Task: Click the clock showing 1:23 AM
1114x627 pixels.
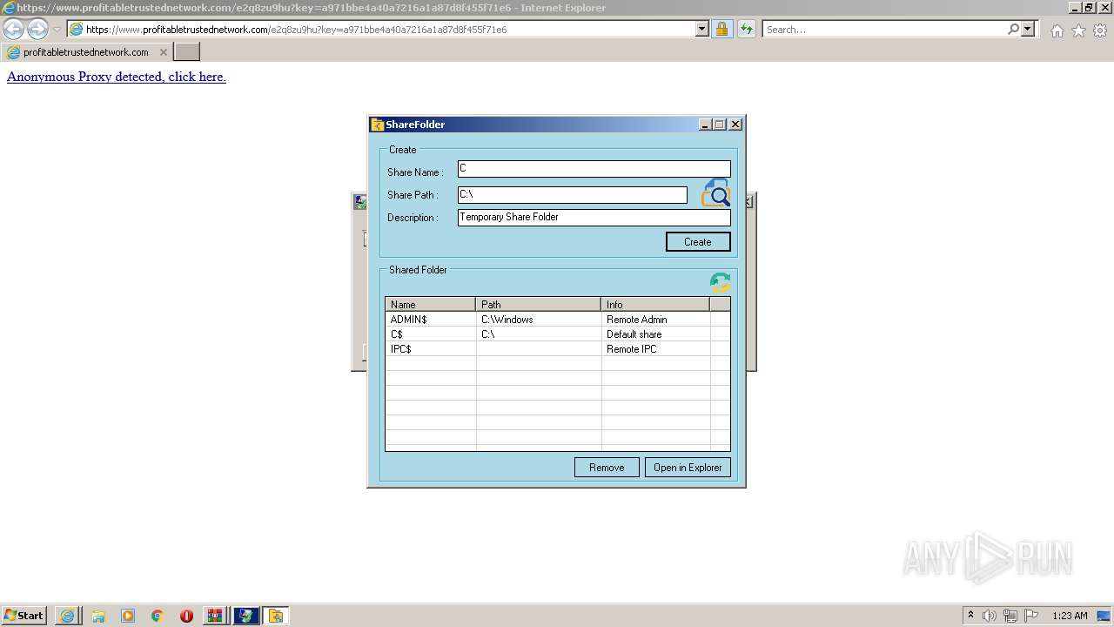Action: pos(1070,616)
